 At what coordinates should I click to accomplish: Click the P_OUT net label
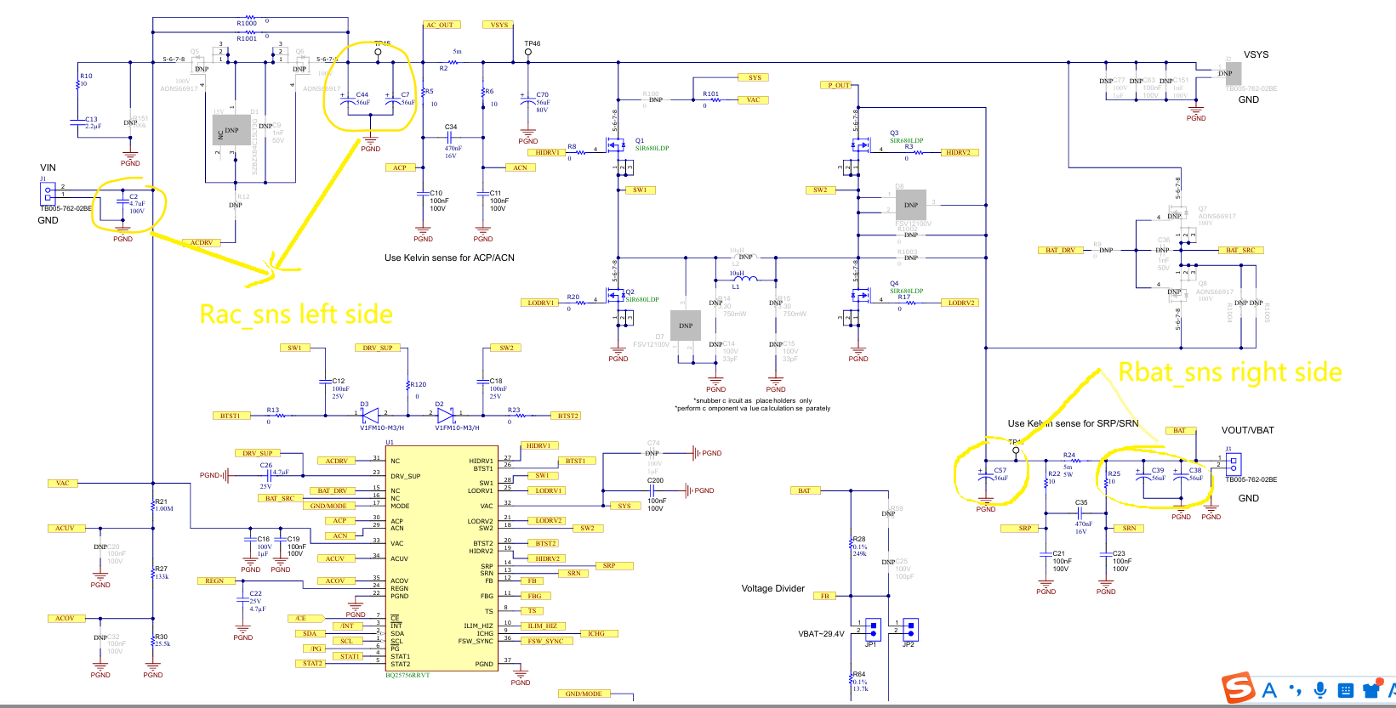point(839,85)
